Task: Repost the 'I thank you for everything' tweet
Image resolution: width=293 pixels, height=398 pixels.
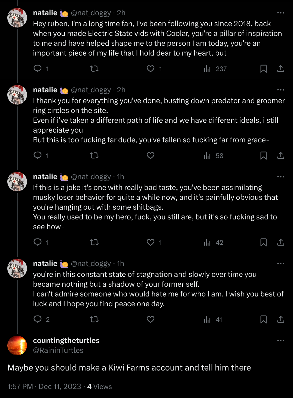Action: point(94,155)
